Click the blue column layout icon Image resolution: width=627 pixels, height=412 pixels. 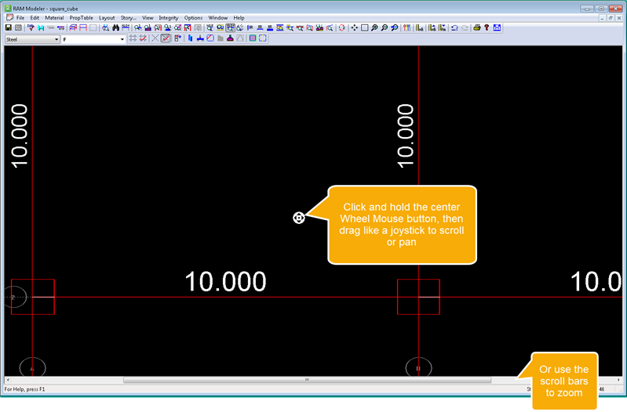191,38
